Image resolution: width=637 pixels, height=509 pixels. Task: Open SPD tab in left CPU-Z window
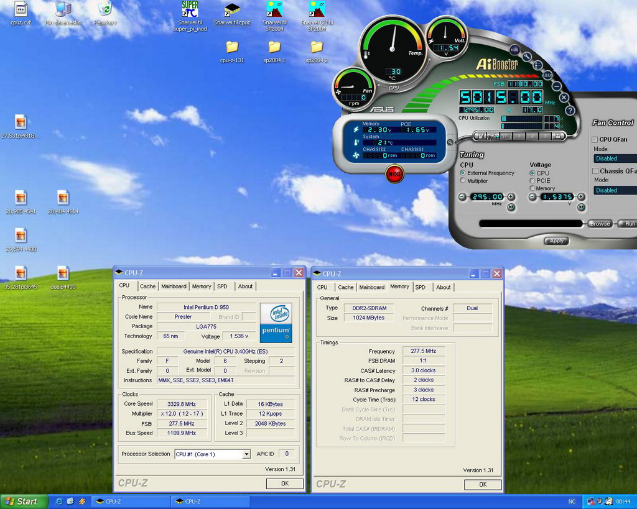[x=222, y=286]
